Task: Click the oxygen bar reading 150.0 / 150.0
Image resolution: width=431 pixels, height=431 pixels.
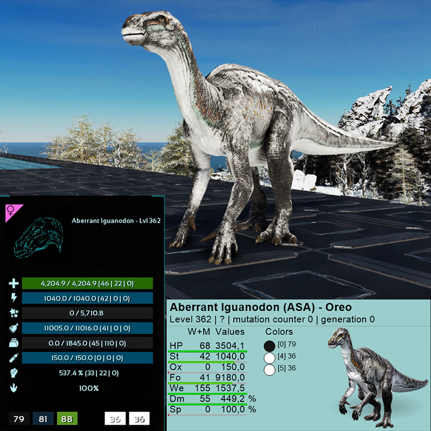Action: pyautogui.click(x=87, y=358)
